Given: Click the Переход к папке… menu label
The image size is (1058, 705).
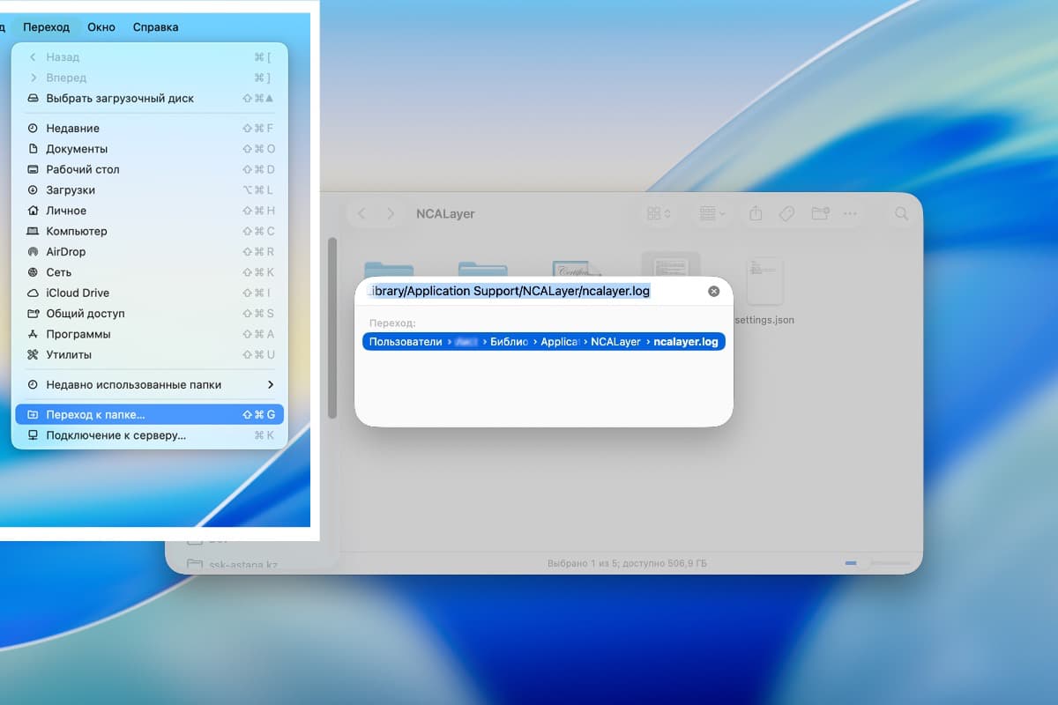Looking at the screenshot, I should pos(95,414).
